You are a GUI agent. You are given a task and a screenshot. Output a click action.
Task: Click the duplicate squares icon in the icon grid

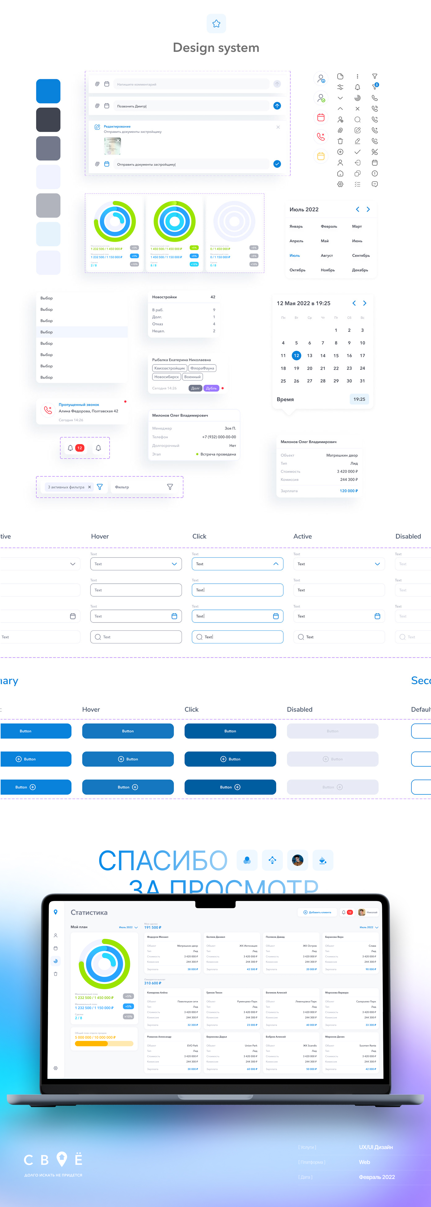coord(357,173)
